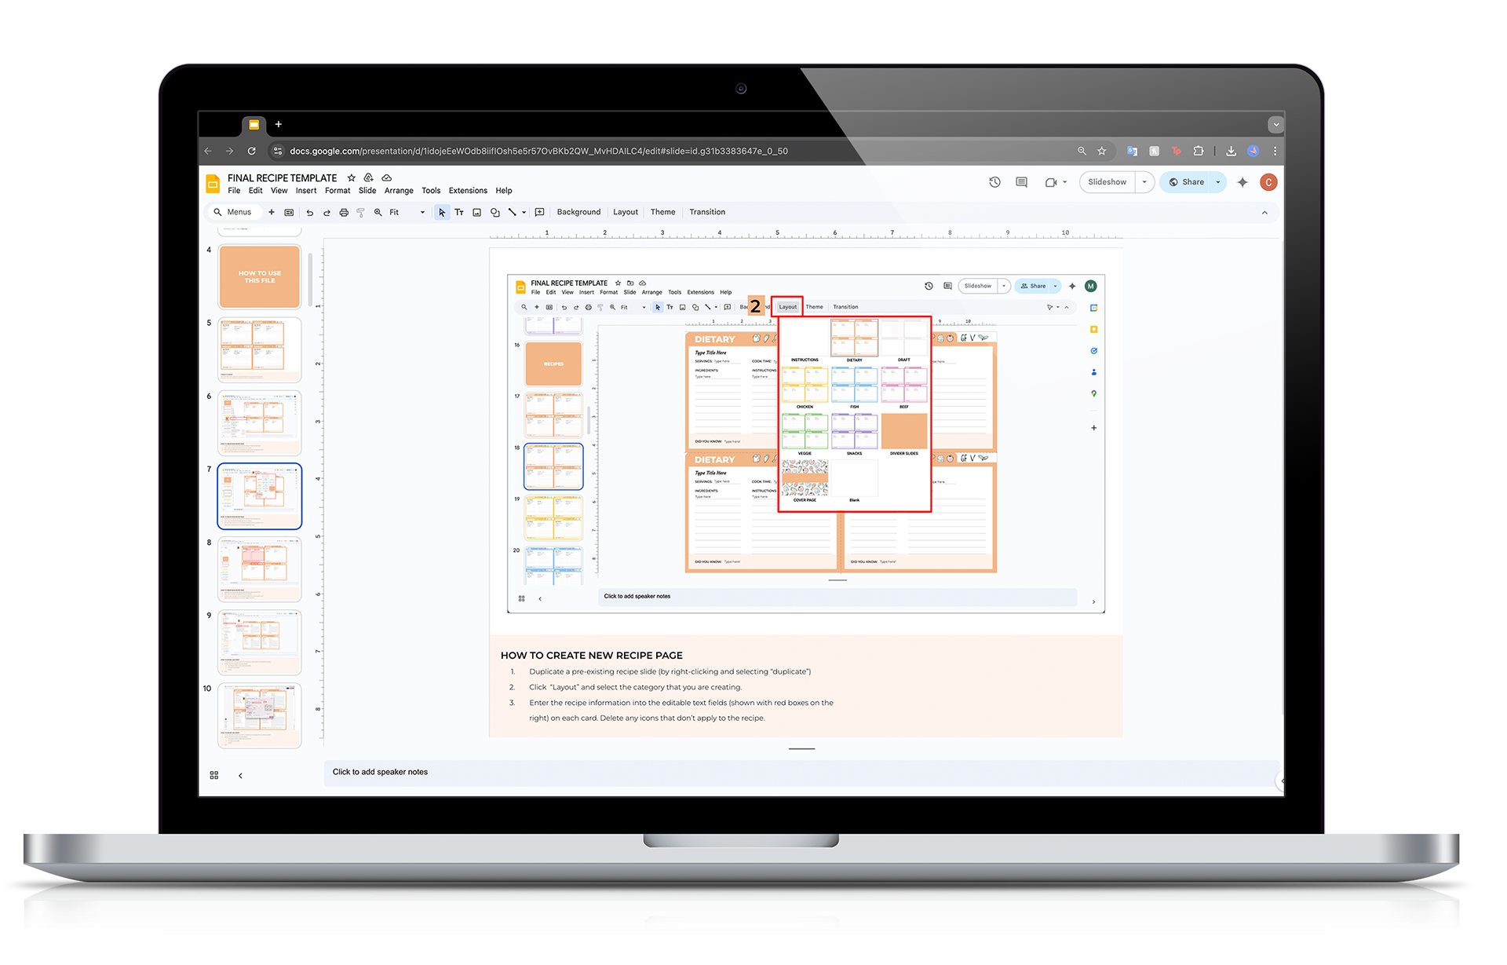This screenshot has height=965, width=1507.
Task: Search the Menus field
Action: (x=233, y=212)
